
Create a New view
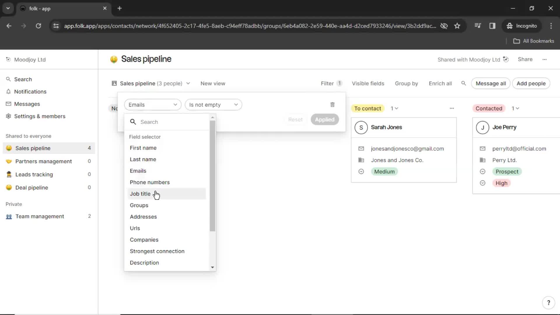tap(213, 83)
